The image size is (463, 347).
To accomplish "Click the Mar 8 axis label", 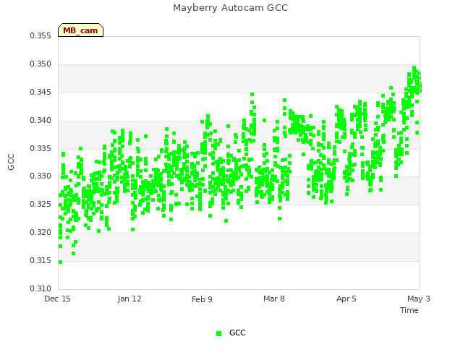I will [274, 299].
